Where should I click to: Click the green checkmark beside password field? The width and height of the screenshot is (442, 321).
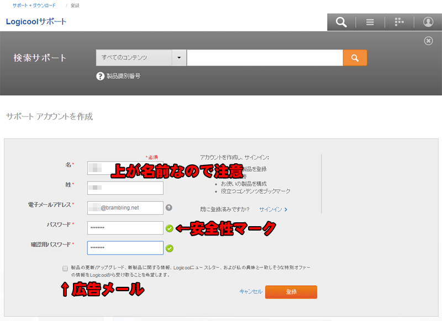[x=169, y=228]
